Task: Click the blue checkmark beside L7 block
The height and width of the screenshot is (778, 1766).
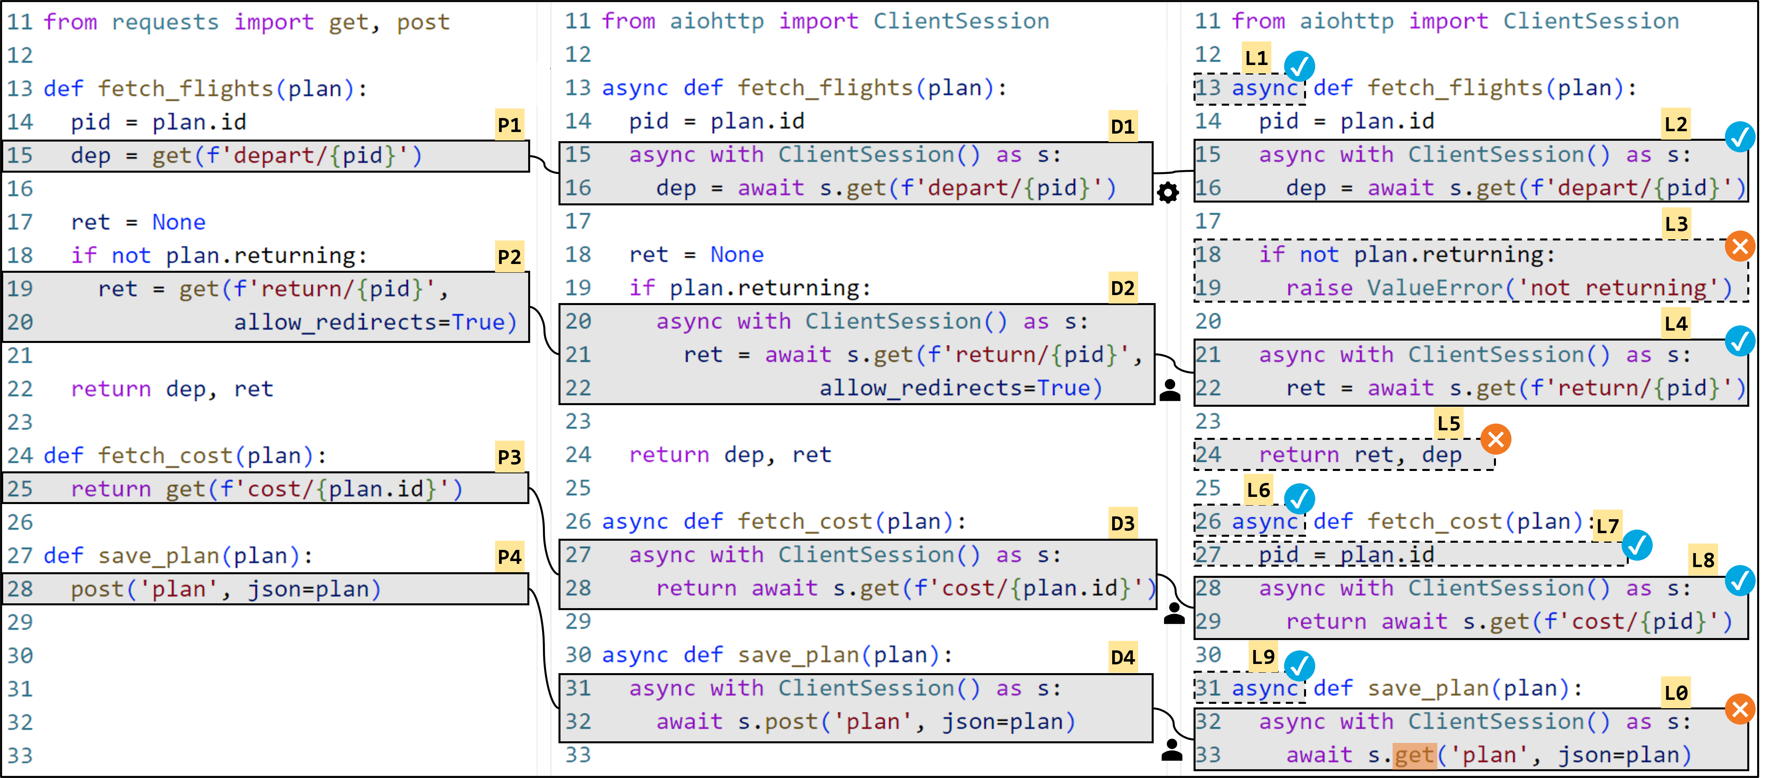Action: click(1637, 545)
